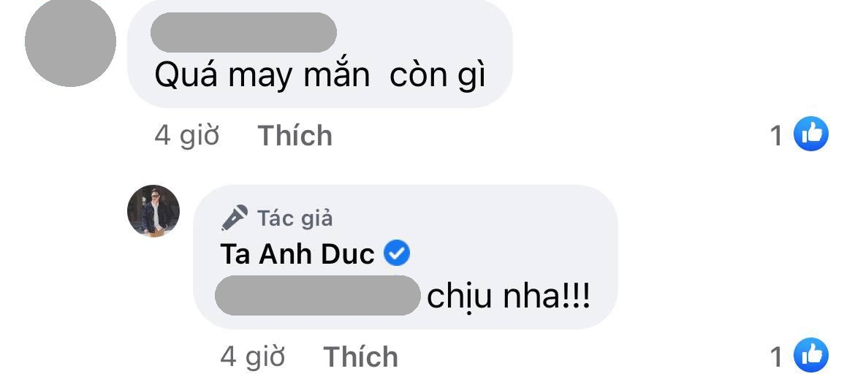Open the redacted commenter name in first comment
855x374 pixels.
tap(243, 32)
